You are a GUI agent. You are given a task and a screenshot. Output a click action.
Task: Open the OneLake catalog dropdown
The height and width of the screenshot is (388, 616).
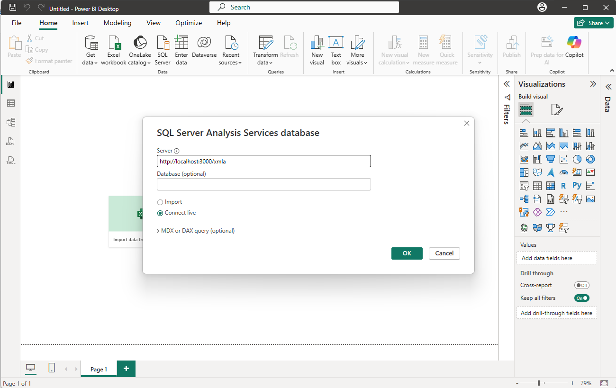pos(140,50)
